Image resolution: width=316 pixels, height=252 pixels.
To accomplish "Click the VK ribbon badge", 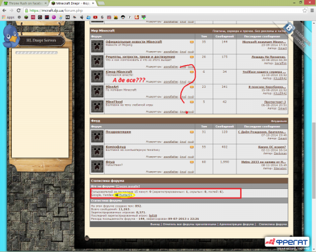I will point(290,28).
